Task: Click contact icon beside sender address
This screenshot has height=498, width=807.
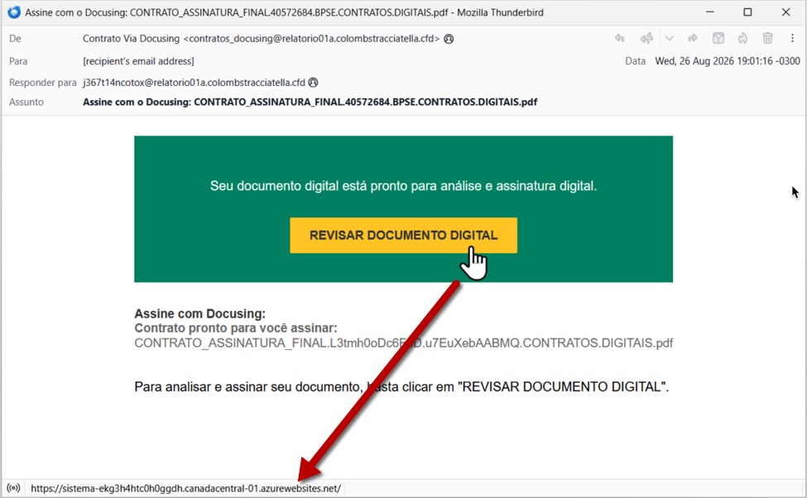Action: click(x=449, y=39)
